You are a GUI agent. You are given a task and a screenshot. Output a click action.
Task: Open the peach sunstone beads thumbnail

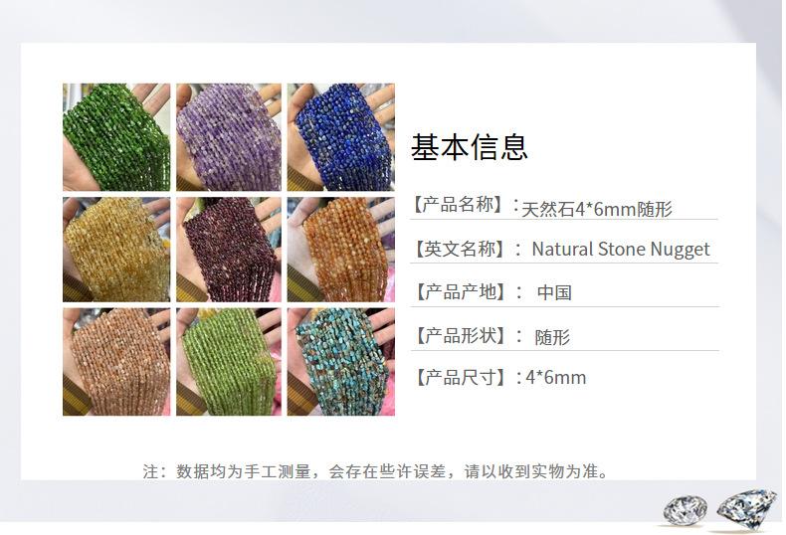[116, 362]
